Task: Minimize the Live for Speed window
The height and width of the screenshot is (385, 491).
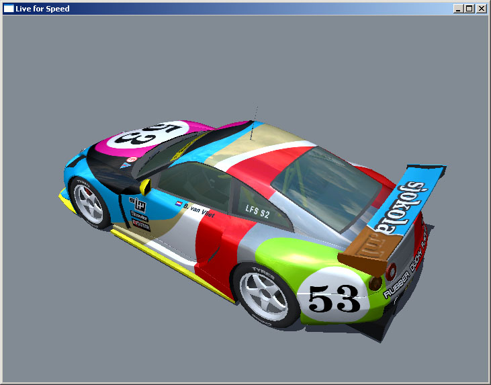Action: coord(458,9)
